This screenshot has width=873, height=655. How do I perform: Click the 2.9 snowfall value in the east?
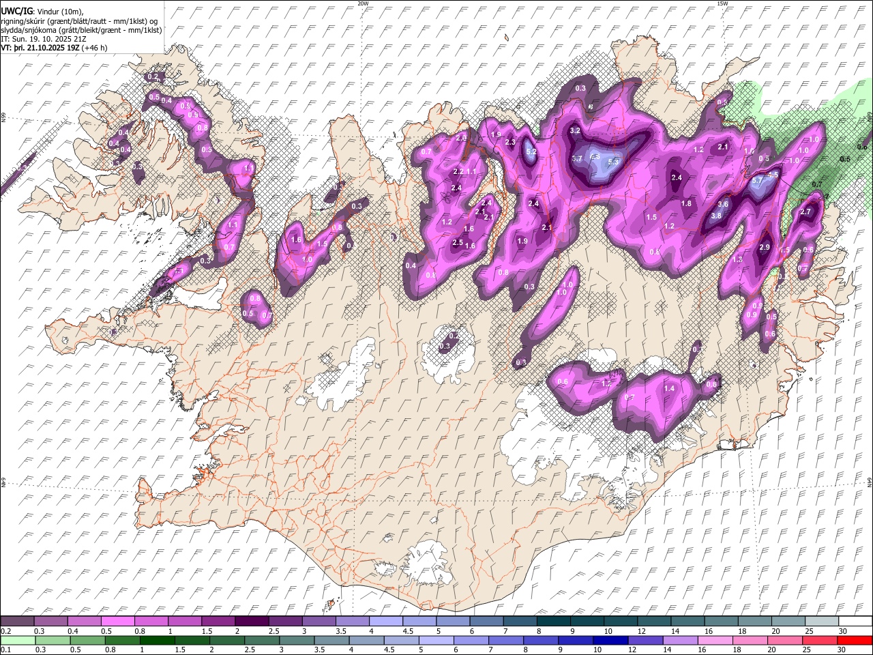pos(765,248)
